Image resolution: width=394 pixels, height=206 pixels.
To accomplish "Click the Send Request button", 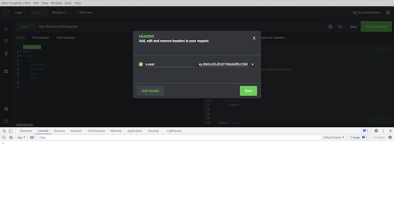I will [x=376, y=26].
